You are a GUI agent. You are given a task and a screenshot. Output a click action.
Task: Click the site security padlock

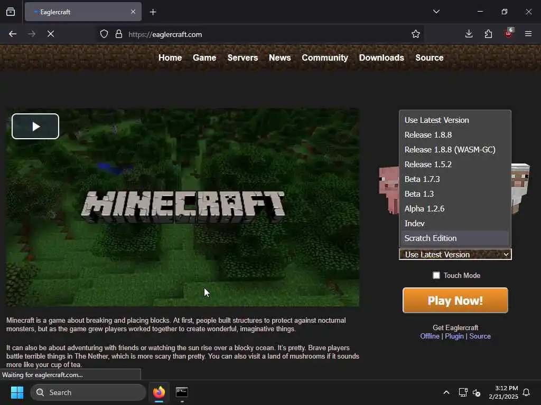(119, 34)
